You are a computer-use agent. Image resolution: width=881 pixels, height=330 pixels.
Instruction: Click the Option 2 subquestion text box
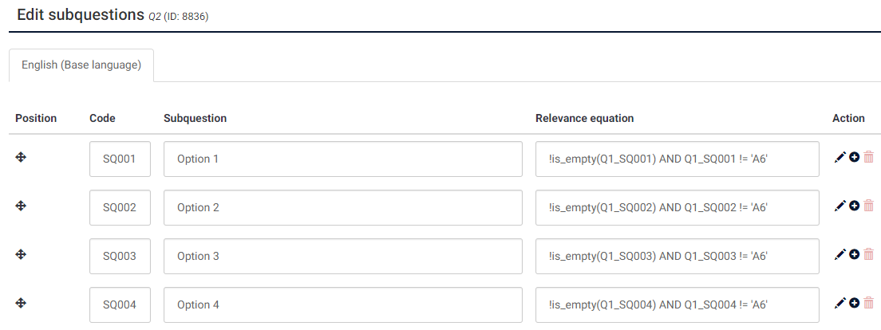point(342,207)
